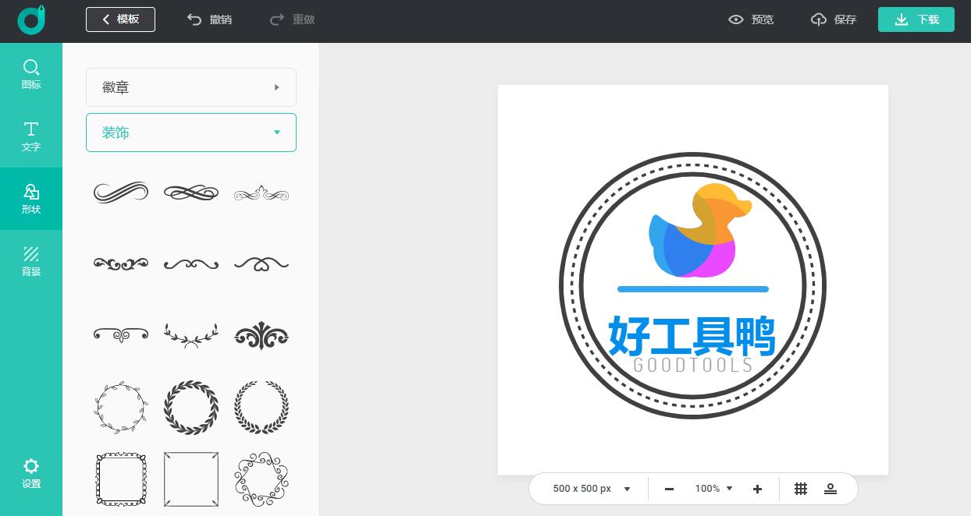Open the 背景 panel in the sidebar
The height and width of the screenshot is (516, 971).
coord(31,261)
